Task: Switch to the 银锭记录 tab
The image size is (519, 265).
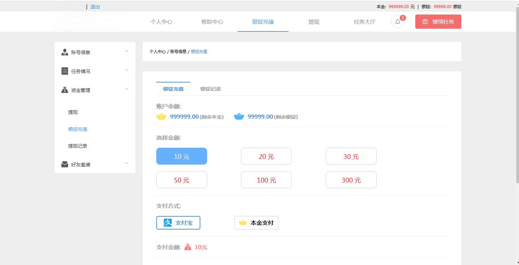Action: click(x=211, y=89)
